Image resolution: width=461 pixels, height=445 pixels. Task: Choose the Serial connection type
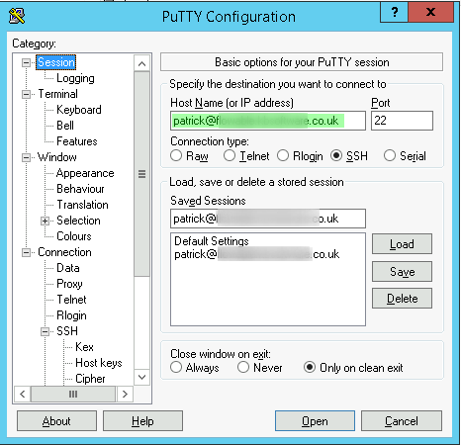click(390, 155)
